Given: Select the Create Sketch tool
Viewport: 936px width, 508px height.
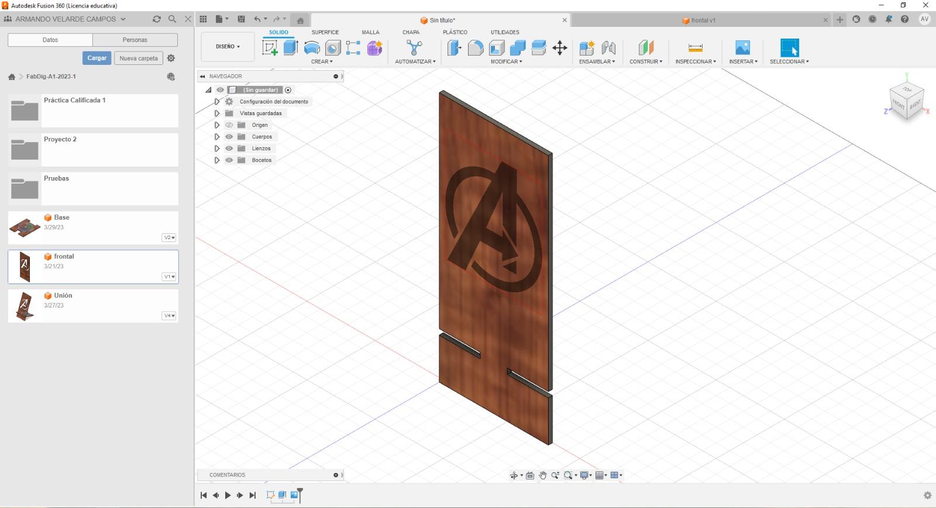Looking at the screenshot, I should pyautogui.click(x=270, y=48).
